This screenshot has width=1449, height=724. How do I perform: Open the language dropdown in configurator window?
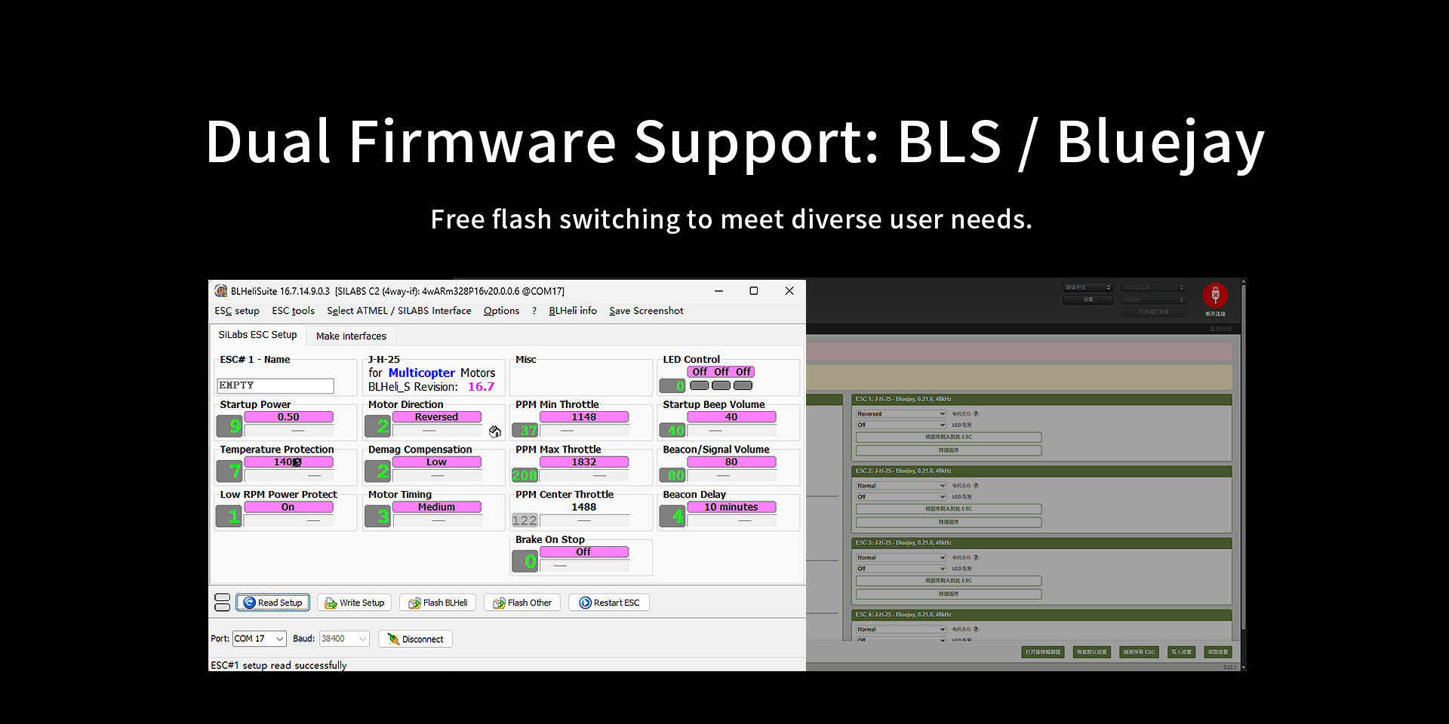click(x=1088, y=287)
